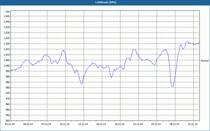The image size is (210, 131).
Task: Click the hPa unit label on axis
Action: (x=8, y=12)
